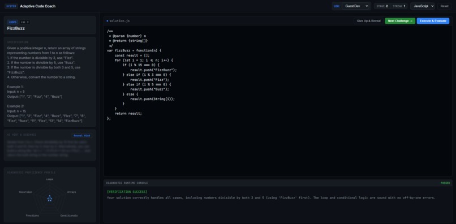Click the LOOPS category tag
Viewport: 456px width, 224px height.
13,22
